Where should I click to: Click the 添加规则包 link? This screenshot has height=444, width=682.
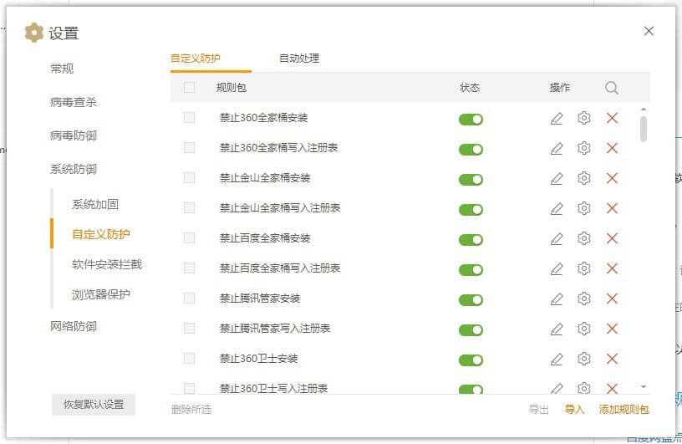pos(623,410)
